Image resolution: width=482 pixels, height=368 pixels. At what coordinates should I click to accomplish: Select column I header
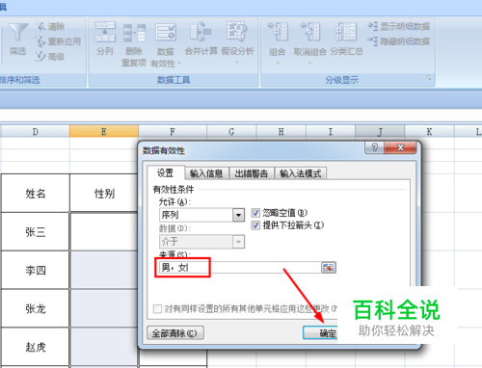331,131
